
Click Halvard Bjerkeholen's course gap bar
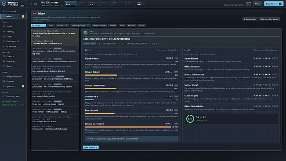click(128, 127)
